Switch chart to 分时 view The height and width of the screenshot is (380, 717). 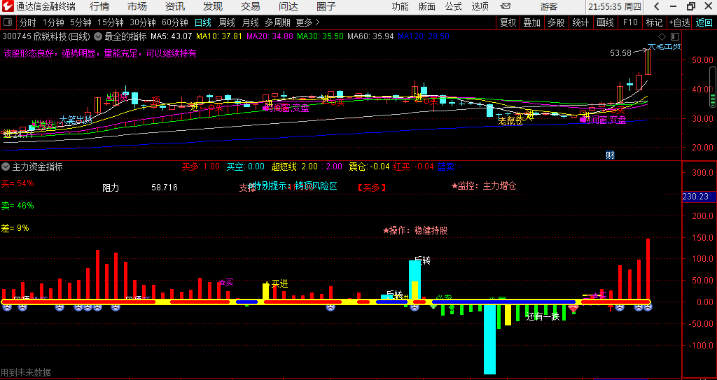point(27,22)
